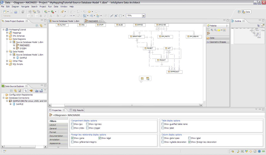Enable Show nullable decoration checkbox

pos(163,142)
